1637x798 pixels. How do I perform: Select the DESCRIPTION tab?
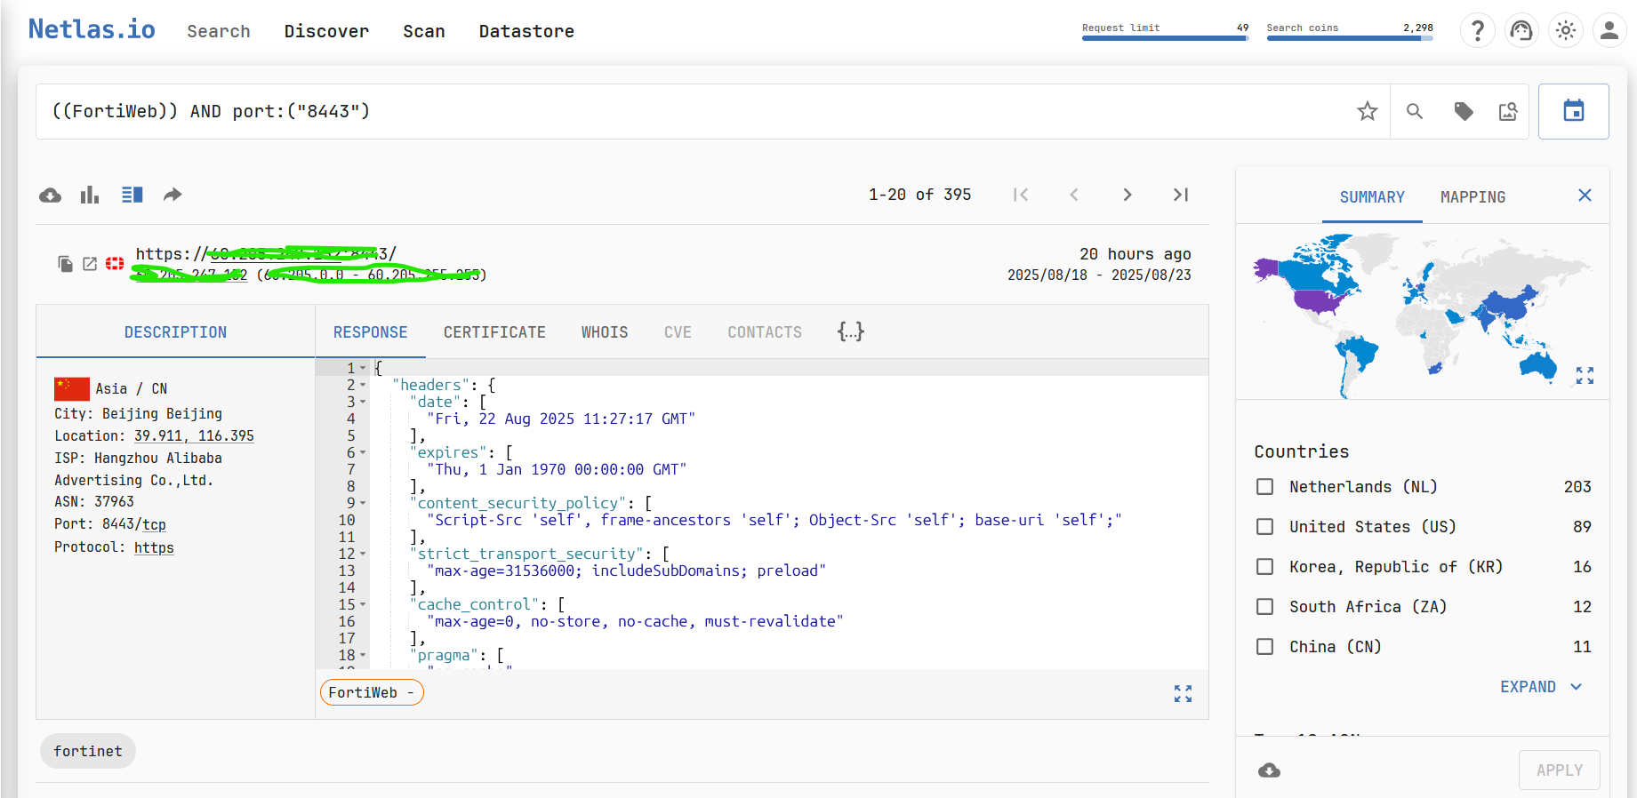click(x=175, y=332)
